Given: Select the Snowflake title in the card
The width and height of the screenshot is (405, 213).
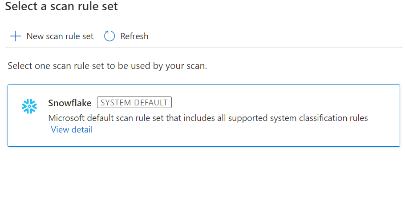Looking at the screenshot, I should pyautogui.click(x=70, y=103).
